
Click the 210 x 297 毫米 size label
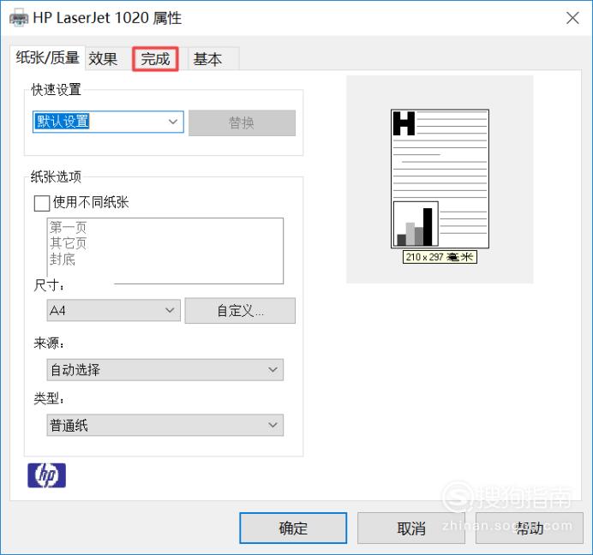point(440,257)
